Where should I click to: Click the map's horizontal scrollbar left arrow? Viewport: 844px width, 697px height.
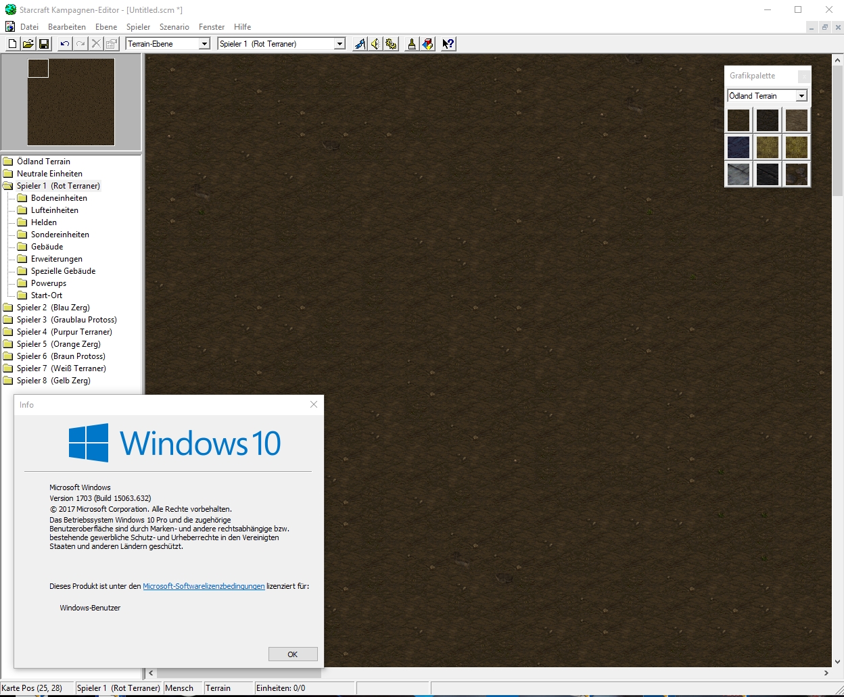pos(151,673)
